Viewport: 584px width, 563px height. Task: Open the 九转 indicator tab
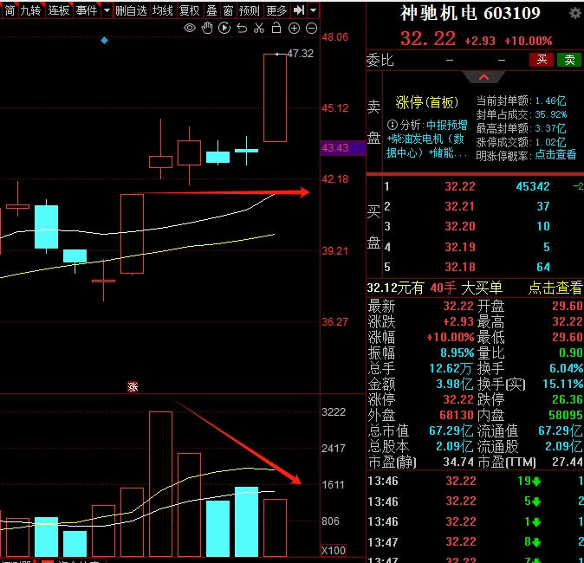[x=30, y=10]
